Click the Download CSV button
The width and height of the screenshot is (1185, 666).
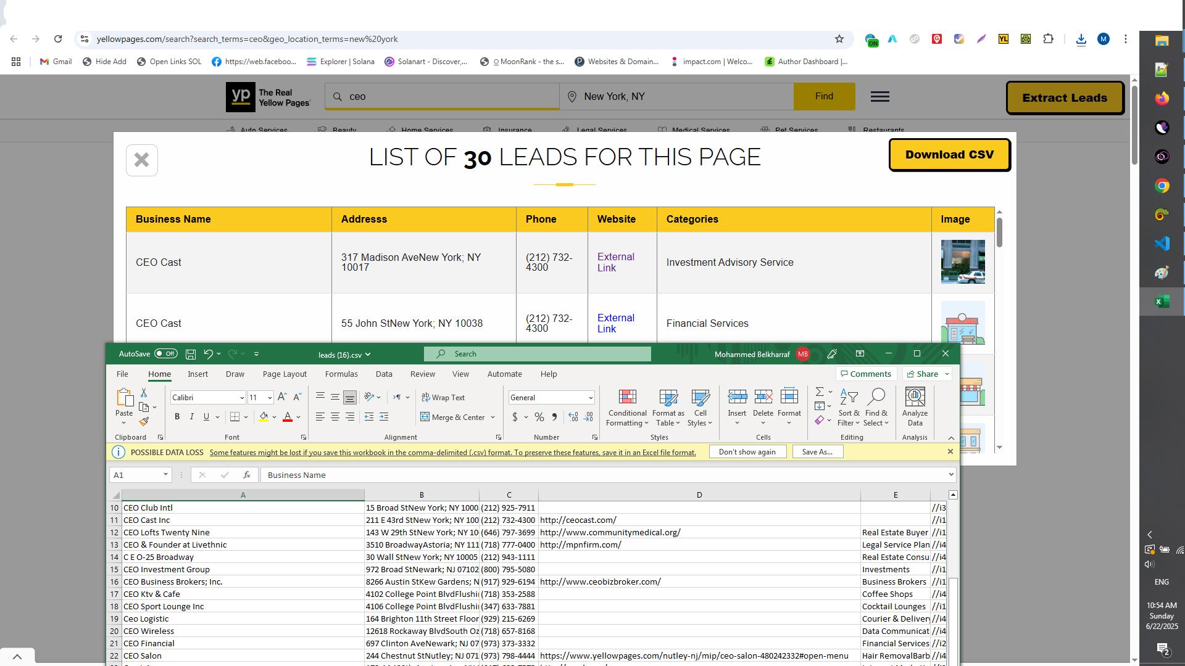pyautogui.click(x=949, y=155)
